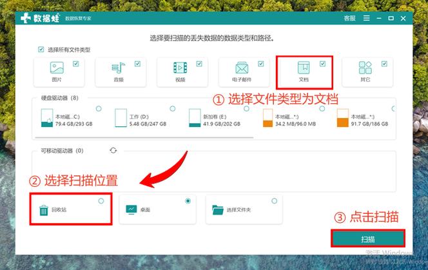The height and width of the screenshot is (270, 428).
Task: Click the 34.2 MB/96.0 MB drive icon
Action: coord(267,118)
